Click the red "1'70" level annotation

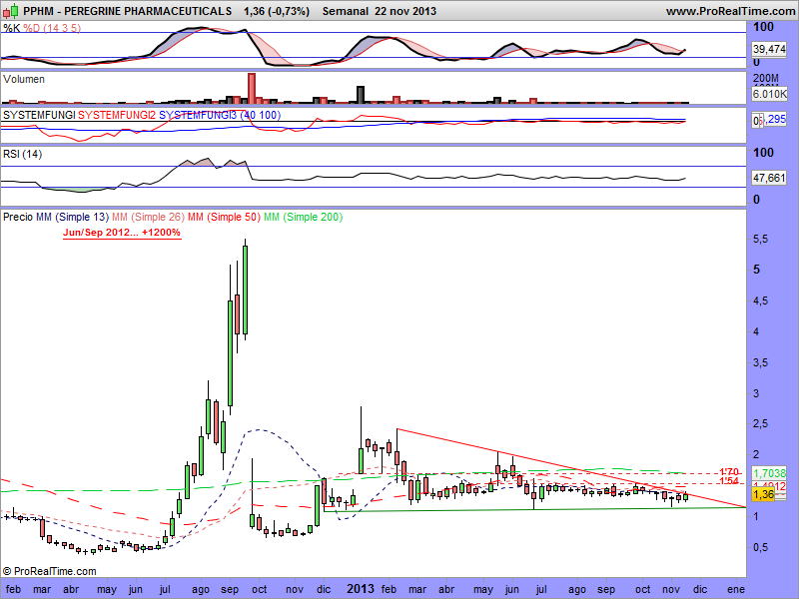tap(729, 472)
